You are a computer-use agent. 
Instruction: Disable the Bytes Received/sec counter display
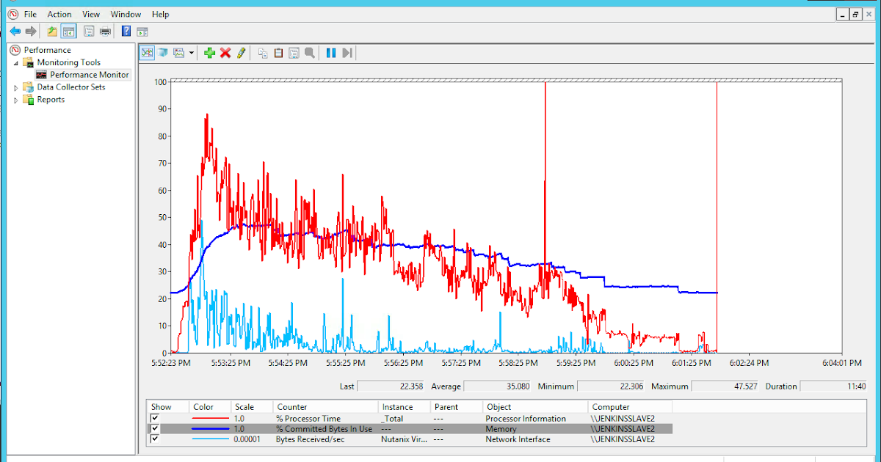(x=156, y=439)
